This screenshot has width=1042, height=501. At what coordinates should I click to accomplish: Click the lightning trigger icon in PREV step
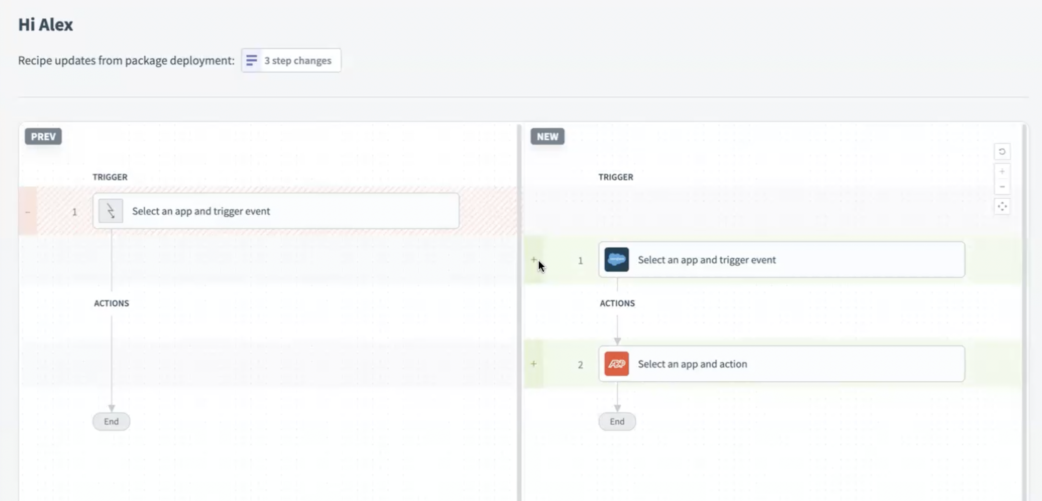pyautogui.click(x=111, y=211)
